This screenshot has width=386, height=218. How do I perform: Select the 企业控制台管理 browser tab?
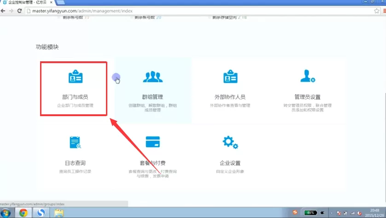pyautogui.click(x=27, y=2)
